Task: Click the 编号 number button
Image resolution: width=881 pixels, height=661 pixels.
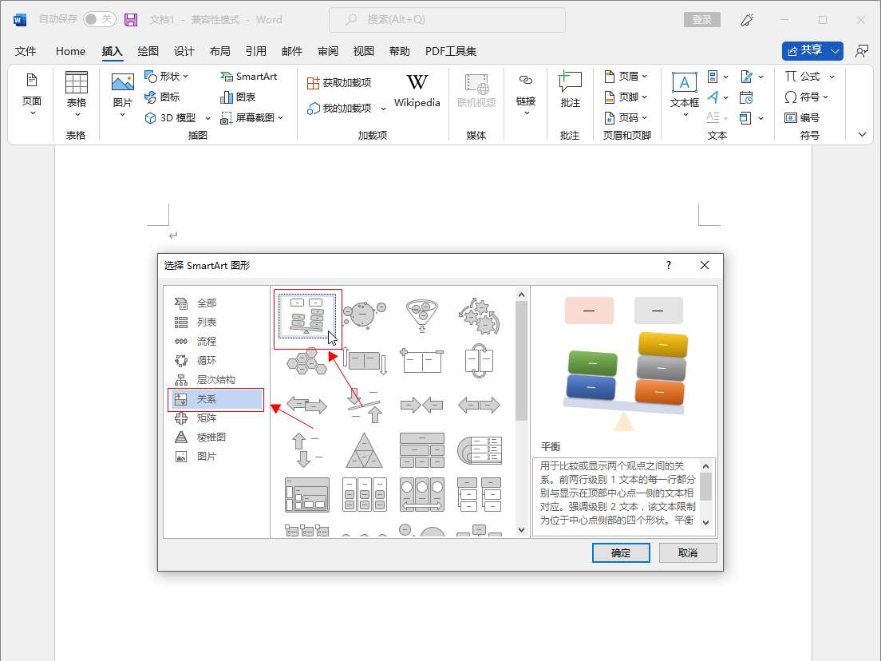Action: 802,117
